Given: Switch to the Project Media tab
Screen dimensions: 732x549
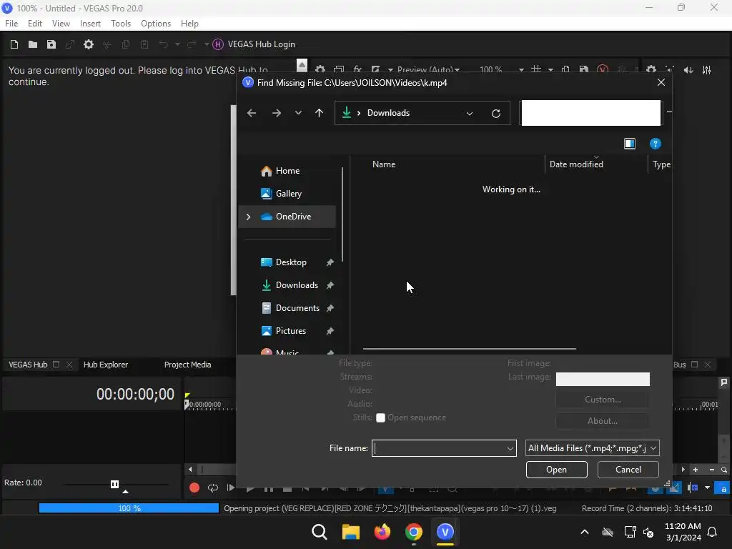Looking at the screenshot, I should 188,365.
